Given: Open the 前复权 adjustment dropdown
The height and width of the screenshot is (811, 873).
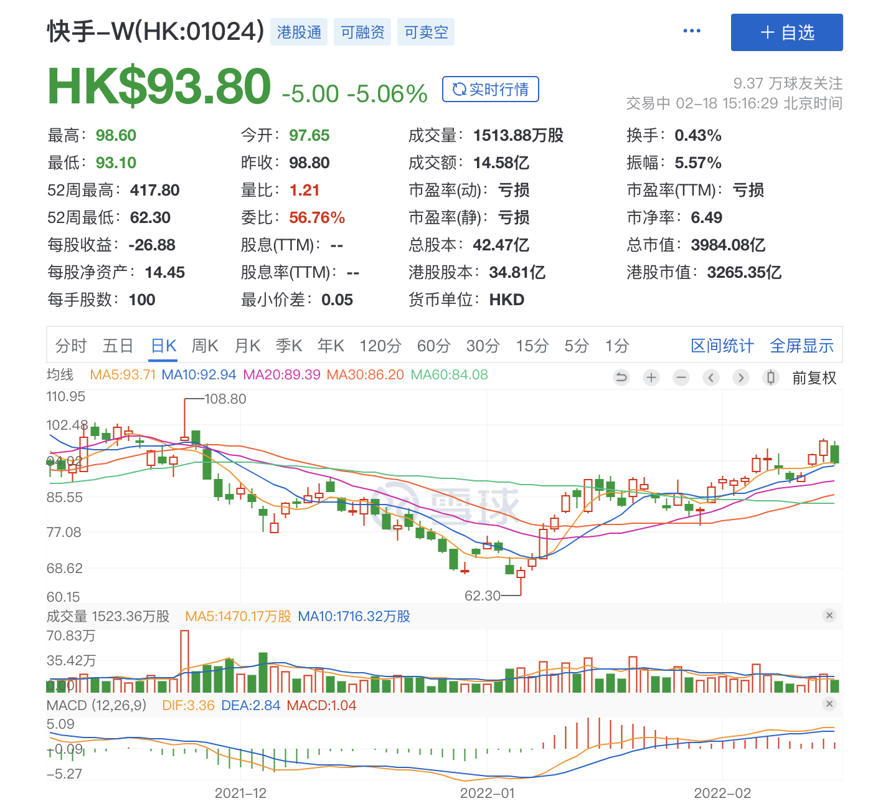Looking at the screenshot, I should pos(814,378).
